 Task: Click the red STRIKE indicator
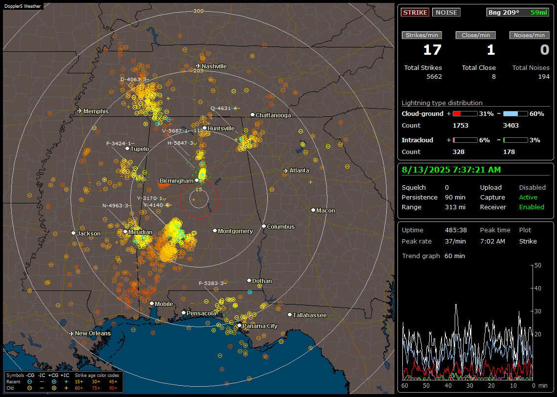pyautogui.click(x=415, y=12)
